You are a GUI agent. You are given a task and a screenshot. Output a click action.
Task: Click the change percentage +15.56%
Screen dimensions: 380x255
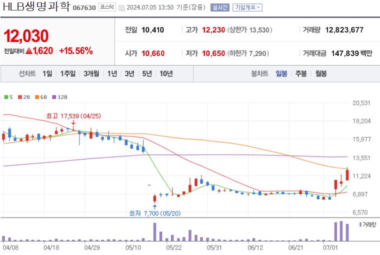(75, 51)
